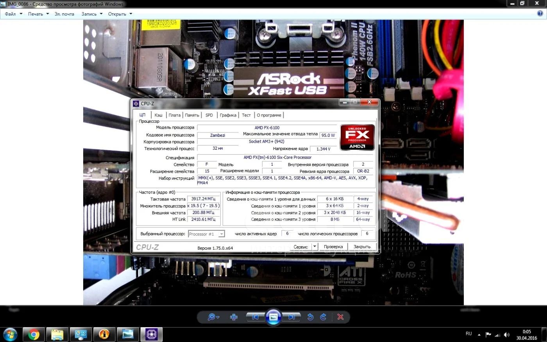This screenshot has height=342, width=547.
Task: Click the speaker volume tray icon
Action: tap(507, 335)
